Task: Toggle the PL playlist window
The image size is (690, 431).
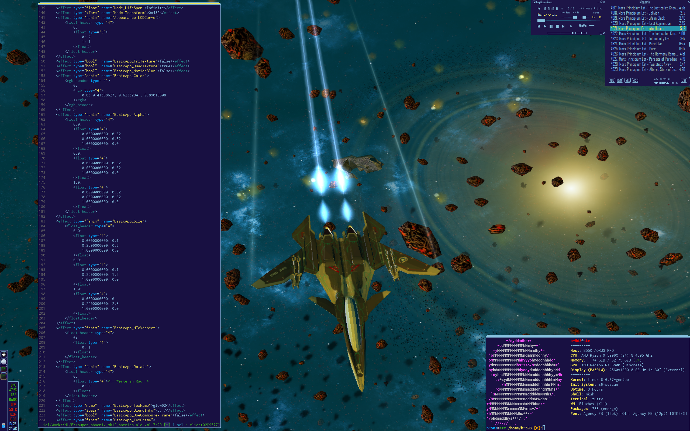Action: point(600,17)
